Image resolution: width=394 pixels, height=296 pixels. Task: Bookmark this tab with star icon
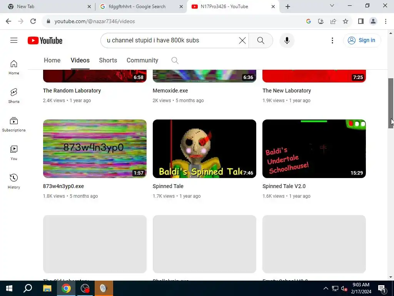tap(346, 21)
